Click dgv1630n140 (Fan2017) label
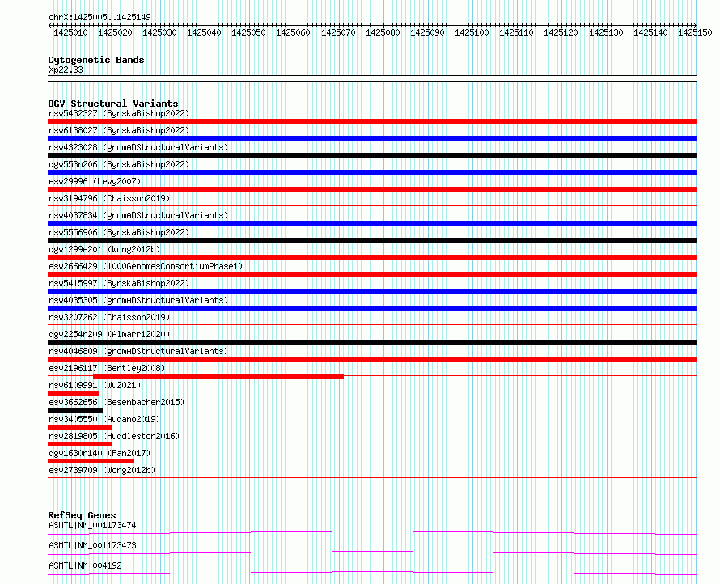 100,453
